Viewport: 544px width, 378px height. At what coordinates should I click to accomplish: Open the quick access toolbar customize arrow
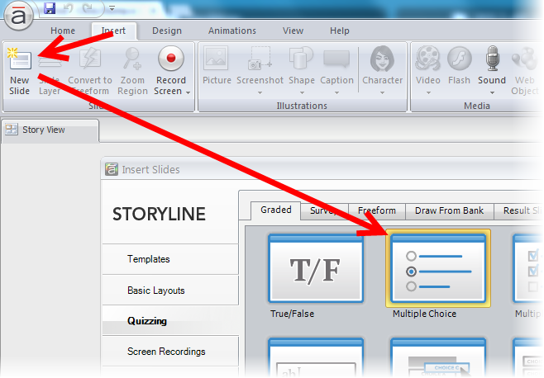click(112, 8)
